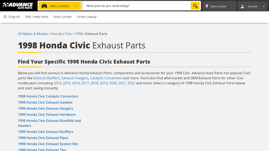This screenshot has width=269, height=151.
Task: Follow the All Makes & Models breadcrumb
Action: (33, 34)
